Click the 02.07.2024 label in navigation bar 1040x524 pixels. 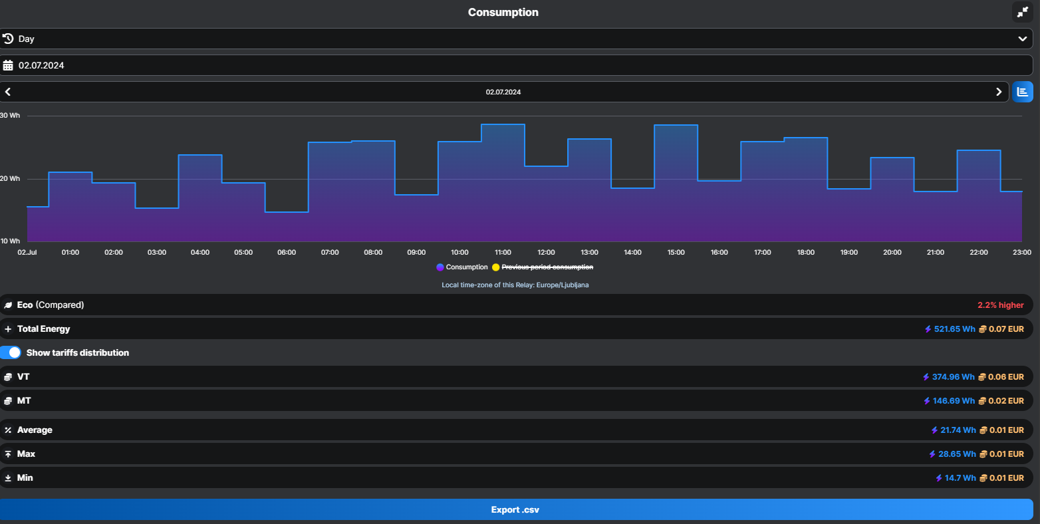(503, 92)
